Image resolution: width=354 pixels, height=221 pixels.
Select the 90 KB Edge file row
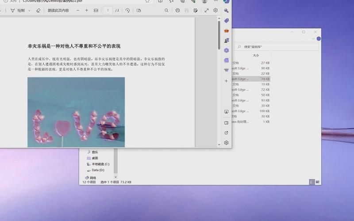point(251,69)
